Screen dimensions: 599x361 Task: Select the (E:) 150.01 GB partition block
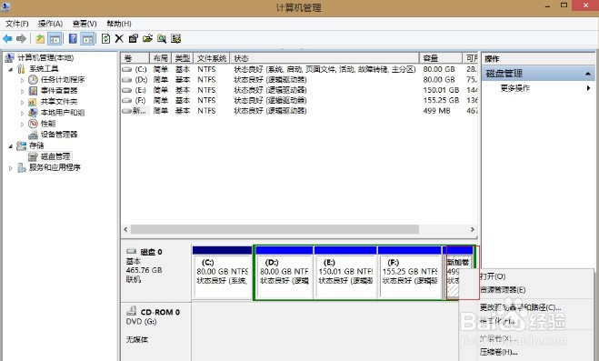click(345, 273)
